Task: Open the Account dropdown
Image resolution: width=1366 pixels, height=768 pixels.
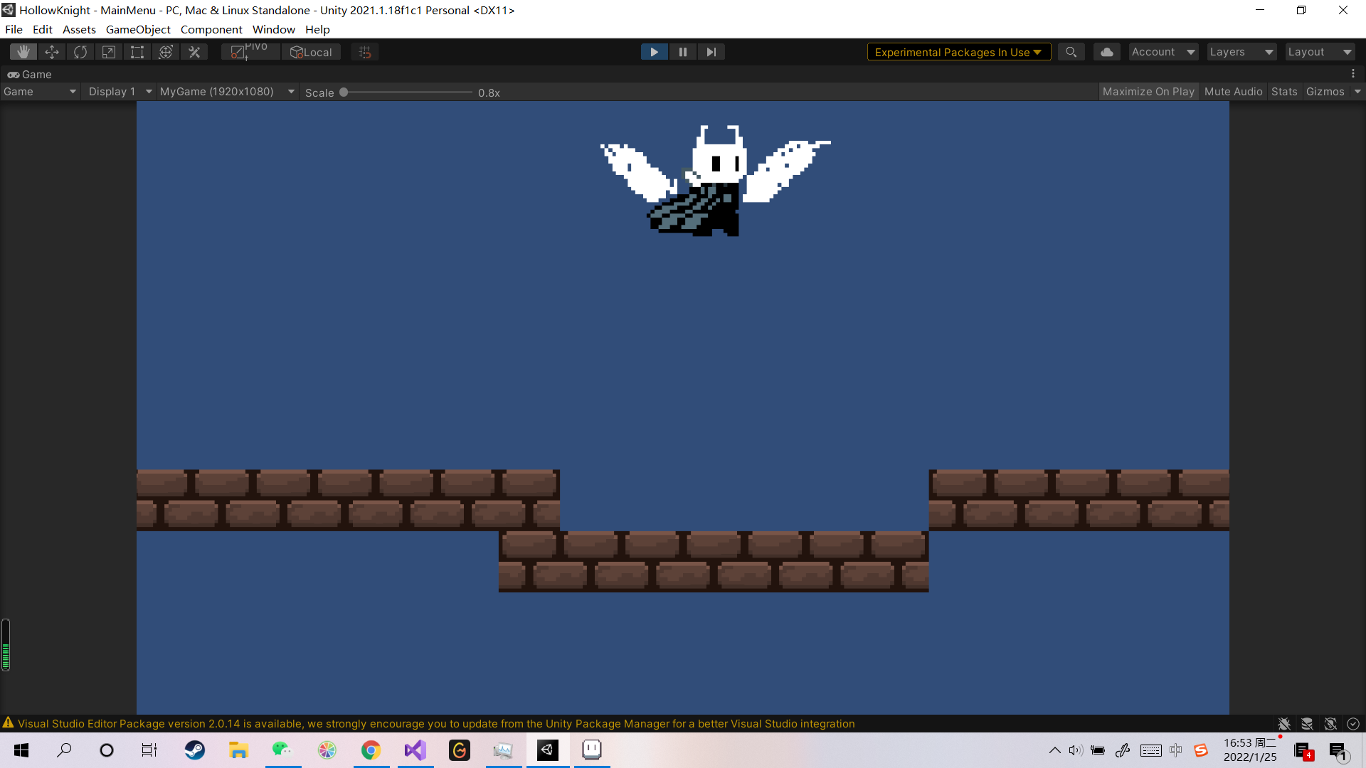Action: [x=1163, y=52]
